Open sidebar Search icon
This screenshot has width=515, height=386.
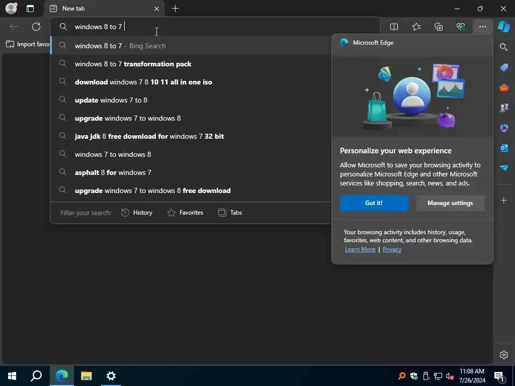click(x=503, y=47)
